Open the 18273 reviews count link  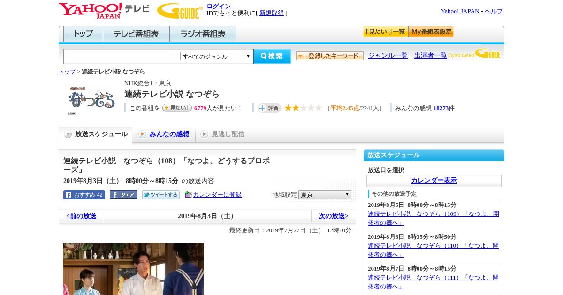tap(441, 108)
